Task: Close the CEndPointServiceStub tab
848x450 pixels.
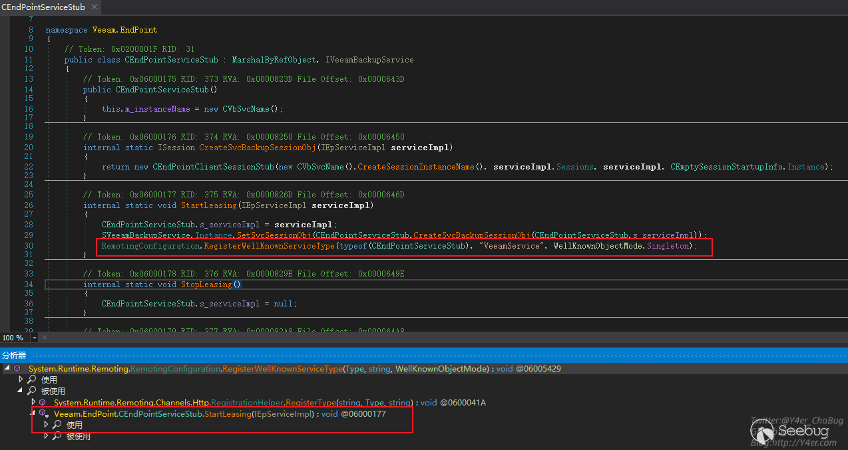Action: [x=93, y=7]
